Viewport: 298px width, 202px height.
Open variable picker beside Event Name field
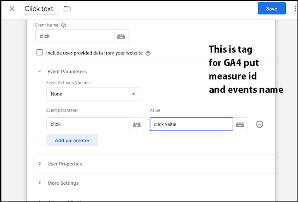click(x=121, y=36)
